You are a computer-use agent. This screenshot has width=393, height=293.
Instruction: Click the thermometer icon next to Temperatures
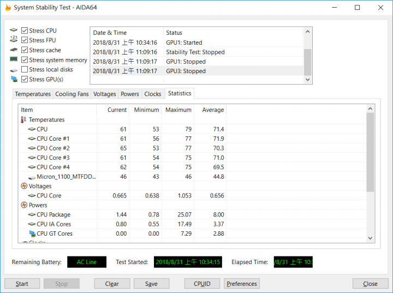click(23, 120)
